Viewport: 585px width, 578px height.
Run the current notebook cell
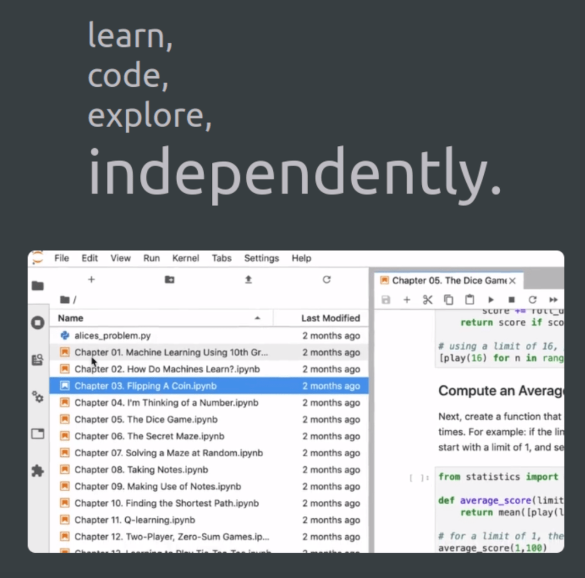(x=491, y=299)
